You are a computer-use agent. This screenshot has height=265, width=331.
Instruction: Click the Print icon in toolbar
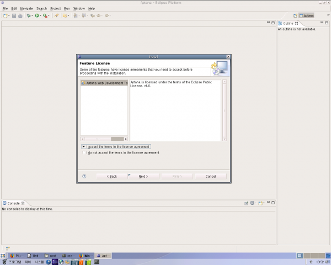click(20, 15)
